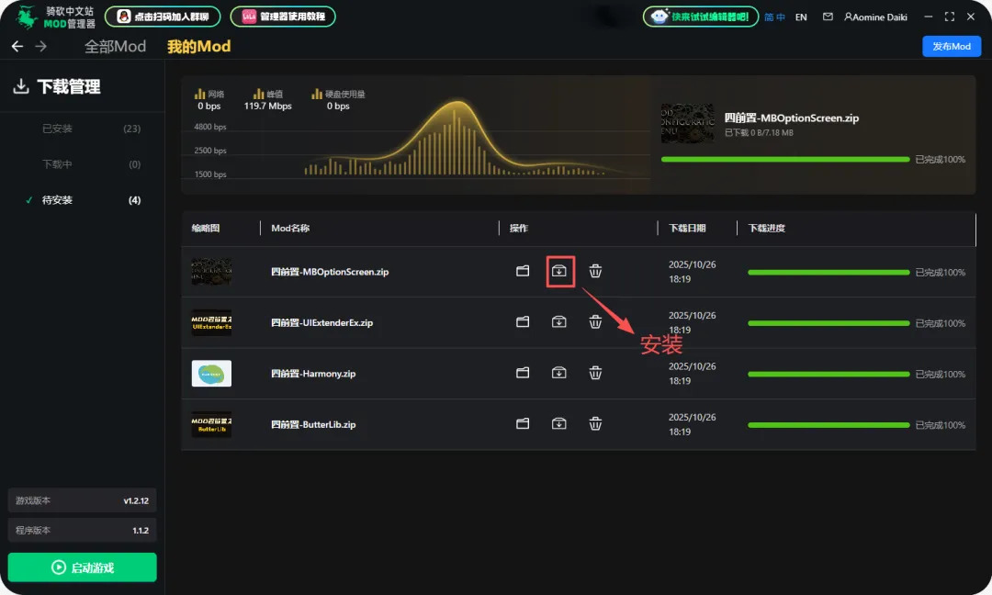Click the Harmony mod thumbnail

[211, 374]
